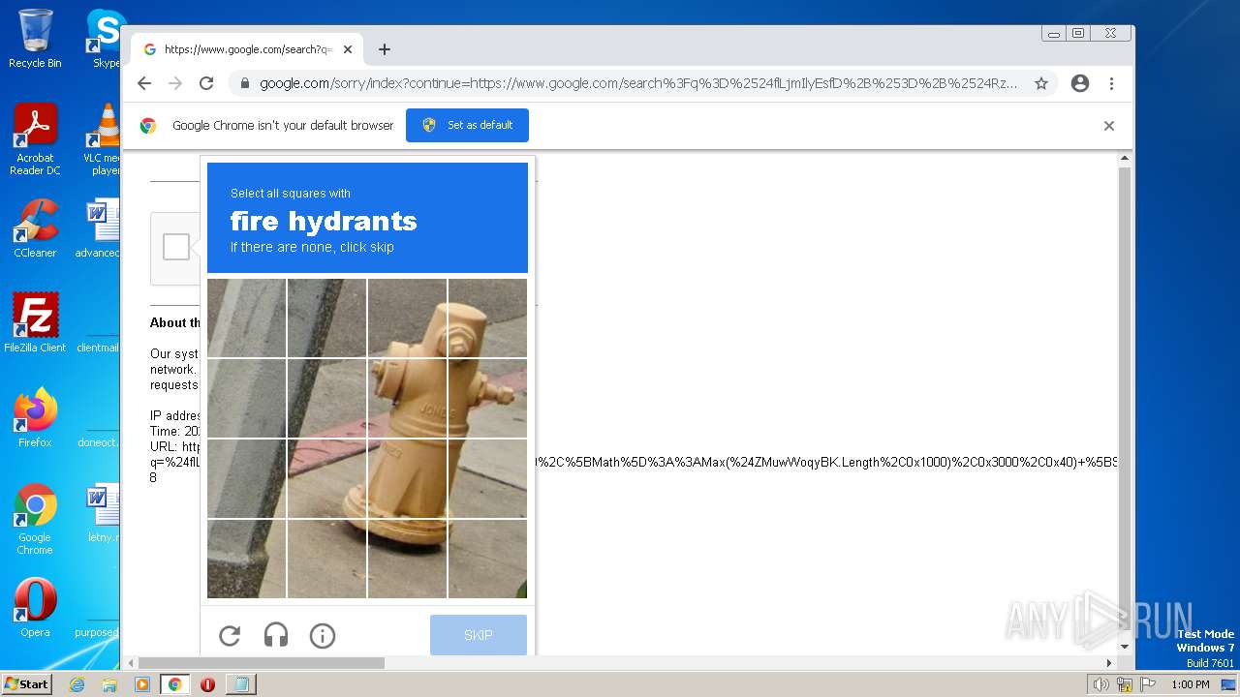Screen dimensions: 1240x697
Task: Launch Opera desktop shortcut
Action: pos(35,607)
